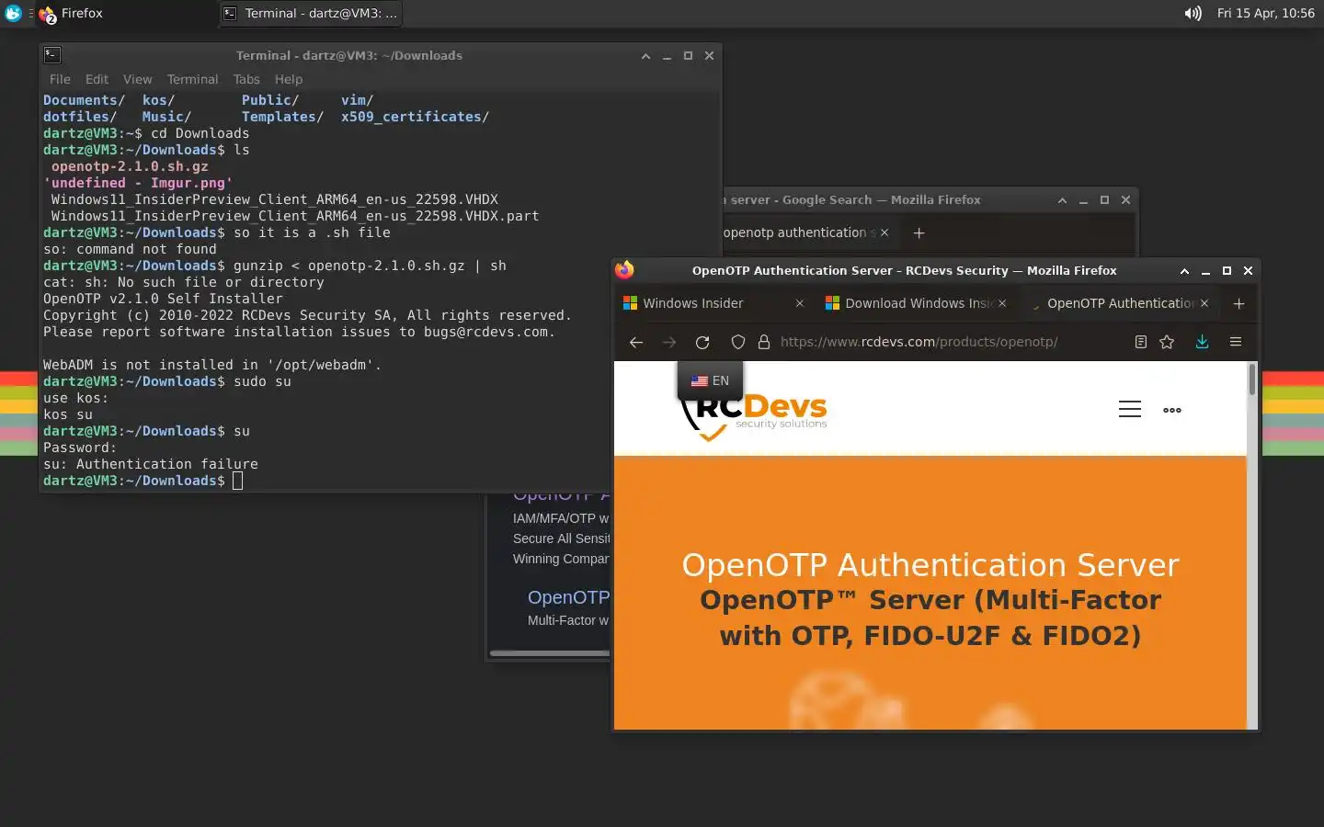Viewport: 1324px width, 827px height.
Task: Select the OpenOTP Authentication tab
Action: 1119,303
